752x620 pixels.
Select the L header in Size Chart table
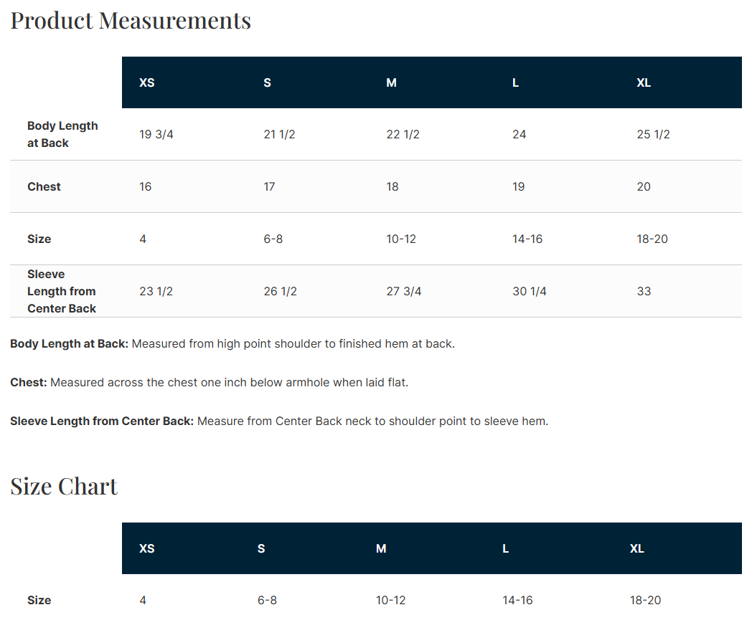505,548
